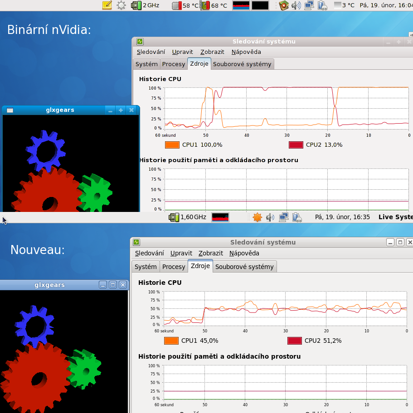Click red CPU2 color swatch showing 13,0%

tap(296, 145)
